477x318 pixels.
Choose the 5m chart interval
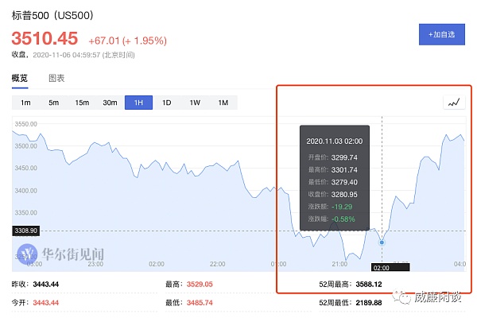point(53,103)
